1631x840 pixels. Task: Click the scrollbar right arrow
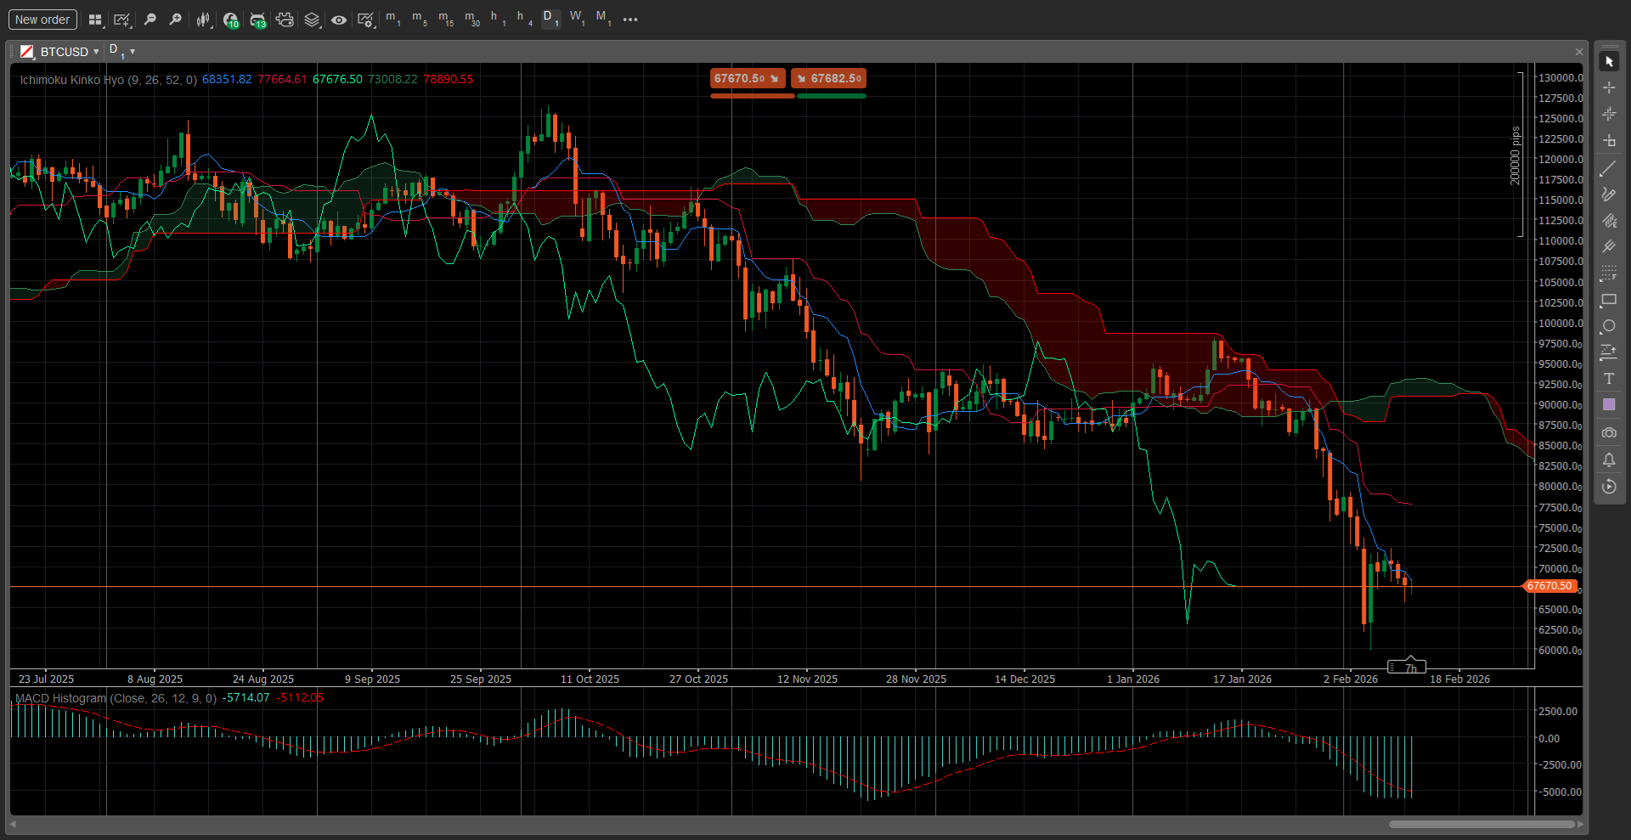pyautogui.click(x=1580, y=824)
